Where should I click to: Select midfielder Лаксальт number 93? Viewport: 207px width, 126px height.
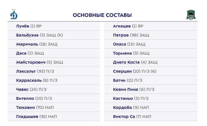pyautogui.click(x=26, y=71)
